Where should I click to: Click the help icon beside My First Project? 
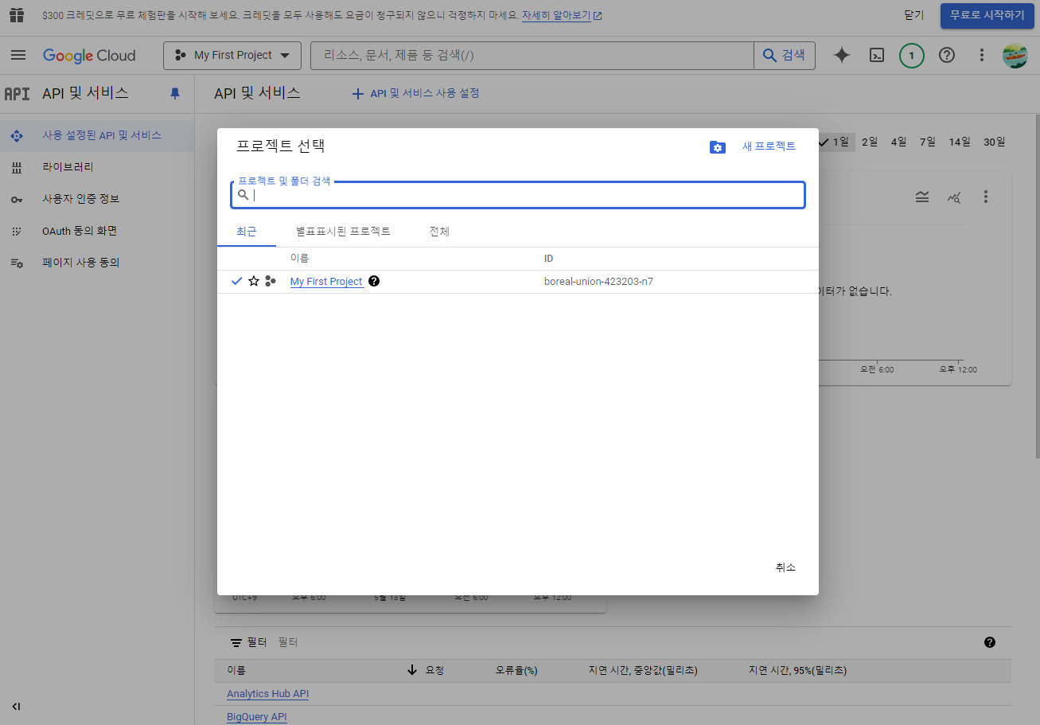(x=374, y=281)
